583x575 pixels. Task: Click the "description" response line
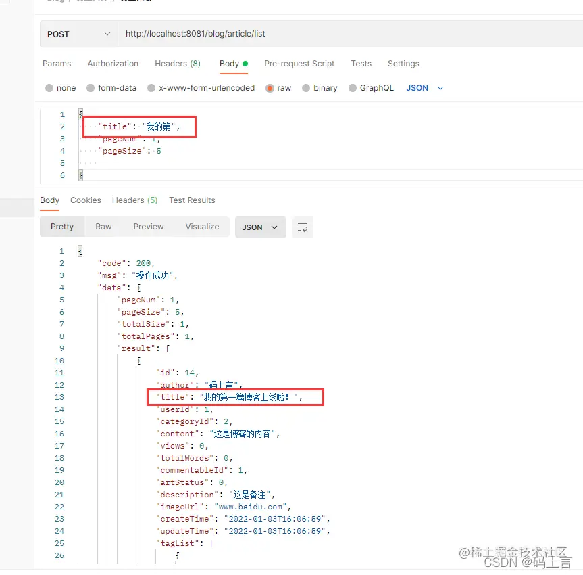[x=216, y=495]
